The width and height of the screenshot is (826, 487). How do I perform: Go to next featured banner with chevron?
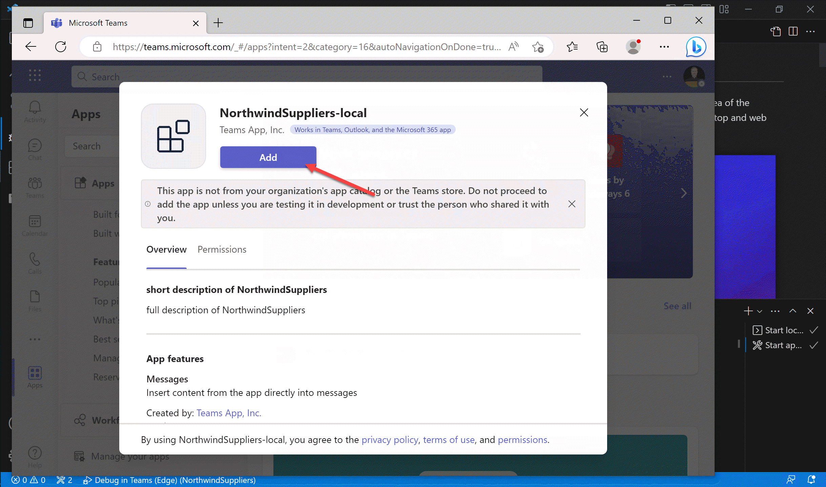coord(684,193)
